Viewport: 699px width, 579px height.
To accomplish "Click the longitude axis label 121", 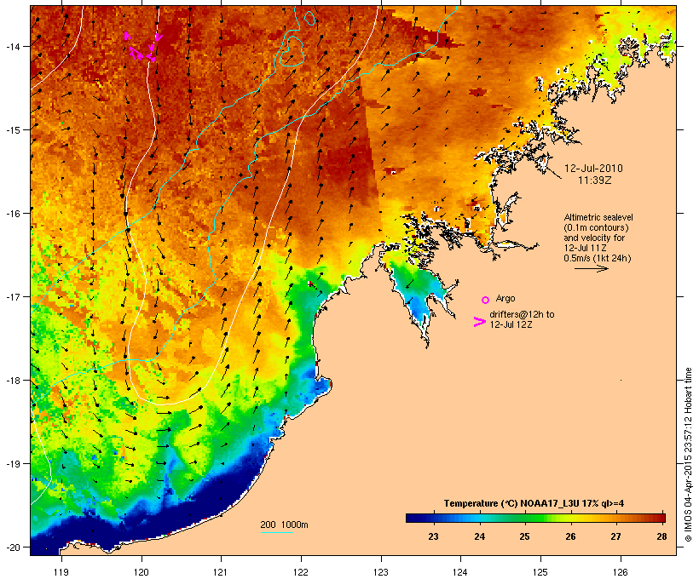I will (221, 572).
